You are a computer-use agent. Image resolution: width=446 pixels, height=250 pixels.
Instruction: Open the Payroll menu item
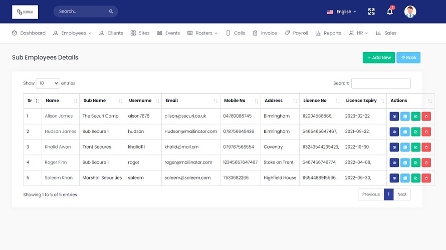click(297, 33)
